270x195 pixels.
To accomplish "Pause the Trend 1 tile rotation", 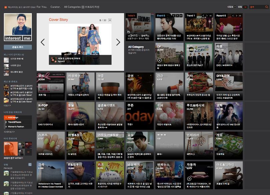I will (210, 16).
